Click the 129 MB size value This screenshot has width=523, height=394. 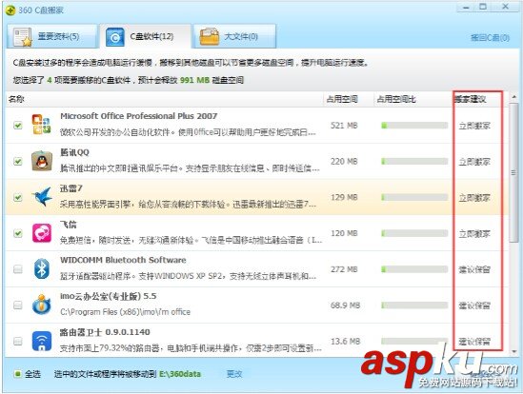pyautogui.click(x=344, y=197)
